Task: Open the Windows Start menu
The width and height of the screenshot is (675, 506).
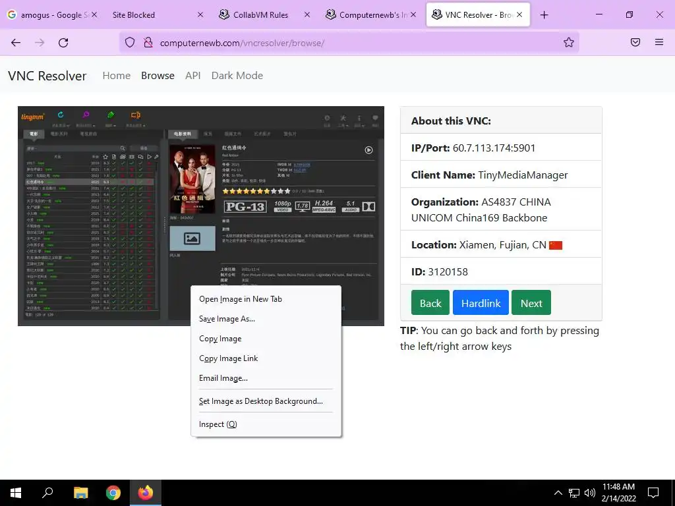Action: tap(16, 493)
